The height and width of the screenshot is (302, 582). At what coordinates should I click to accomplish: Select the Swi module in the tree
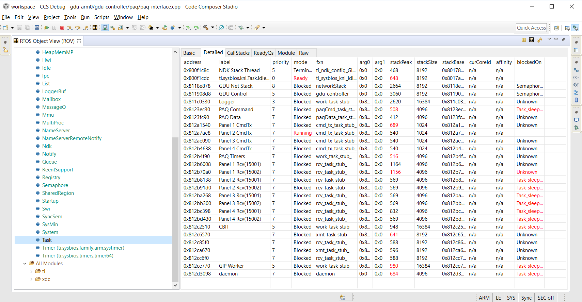point(46,209)
